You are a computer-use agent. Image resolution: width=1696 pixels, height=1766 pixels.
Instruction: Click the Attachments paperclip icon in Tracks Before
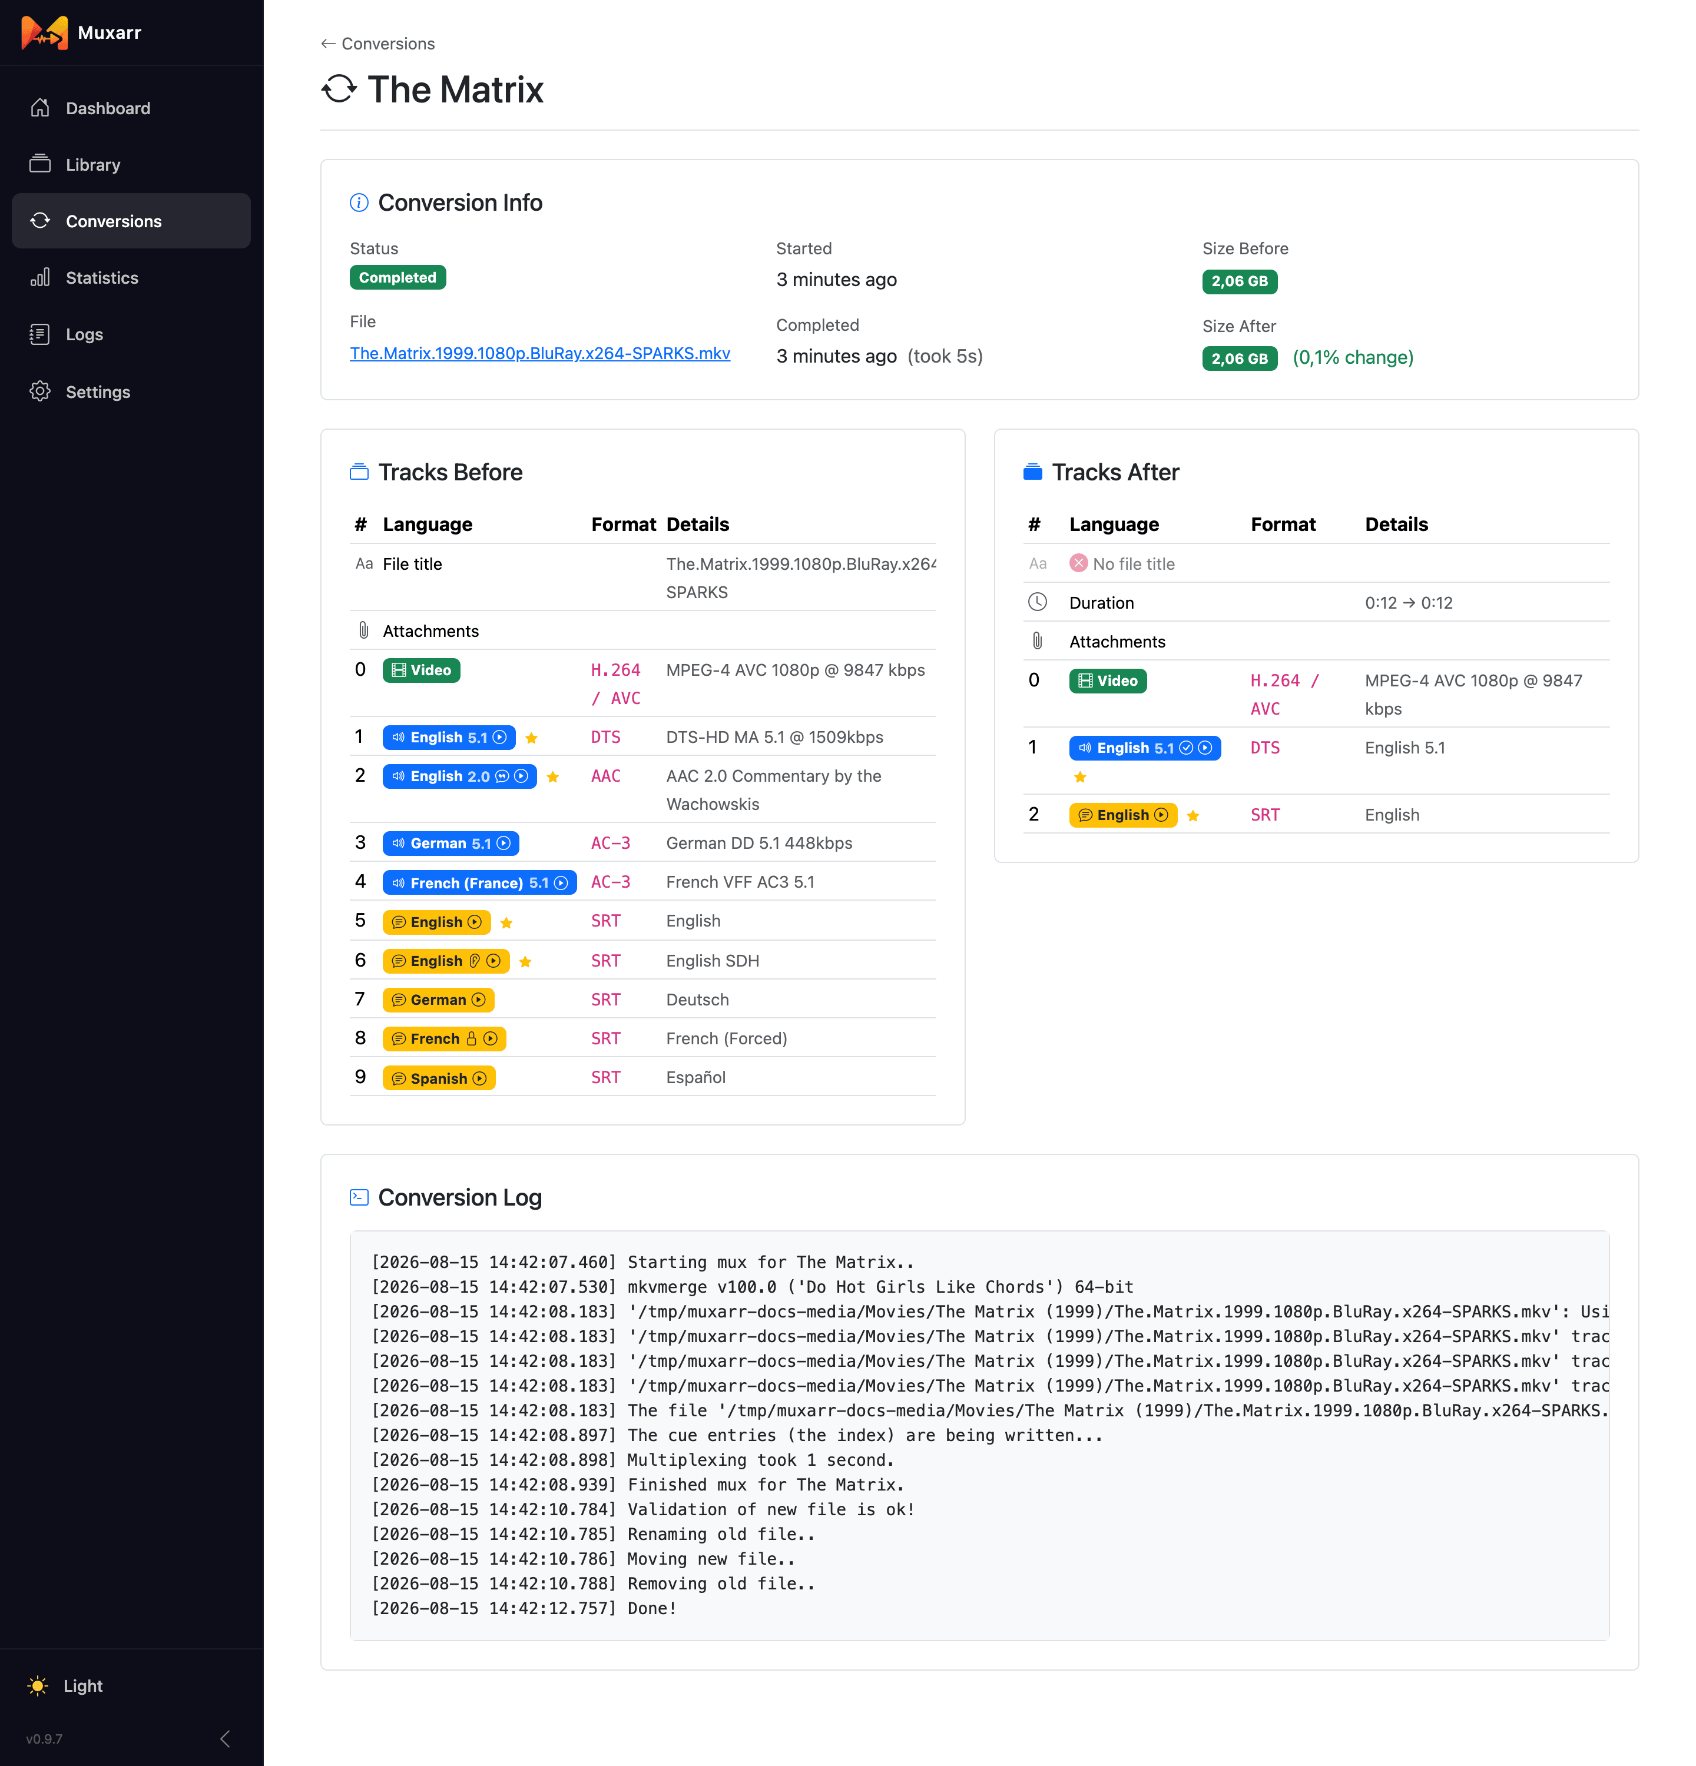point(364,630)
